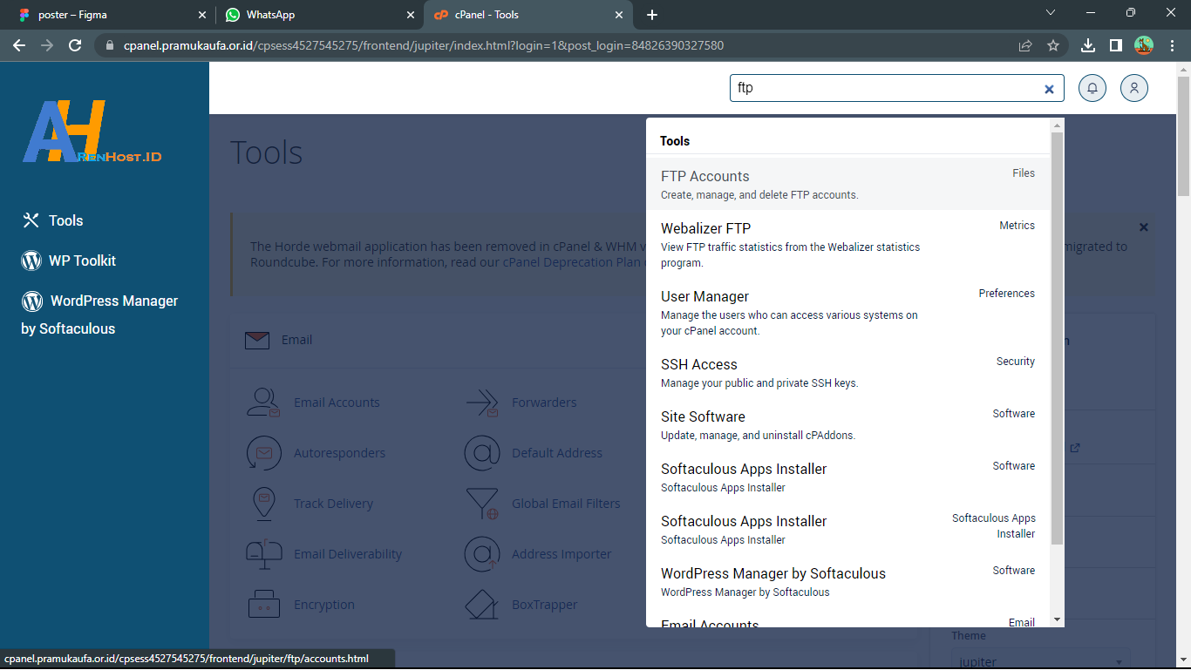The width and height of the screenshot is (1191, 670).
Task: Open the Email Deliverability link
Action: pos(348,554)
